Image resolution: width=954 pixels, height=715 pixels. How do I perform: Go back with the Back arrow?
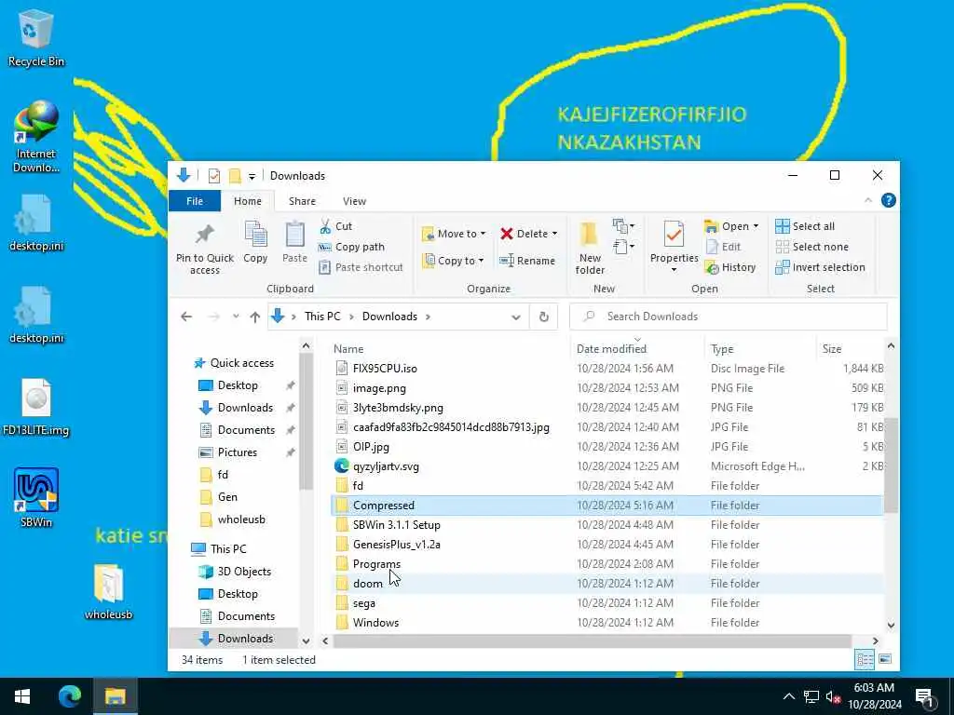click(x=186, y=317)
